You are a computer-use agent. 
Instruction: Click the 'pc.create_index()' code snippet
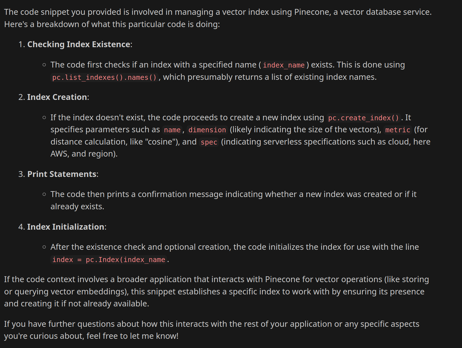(x=363, y=118)
